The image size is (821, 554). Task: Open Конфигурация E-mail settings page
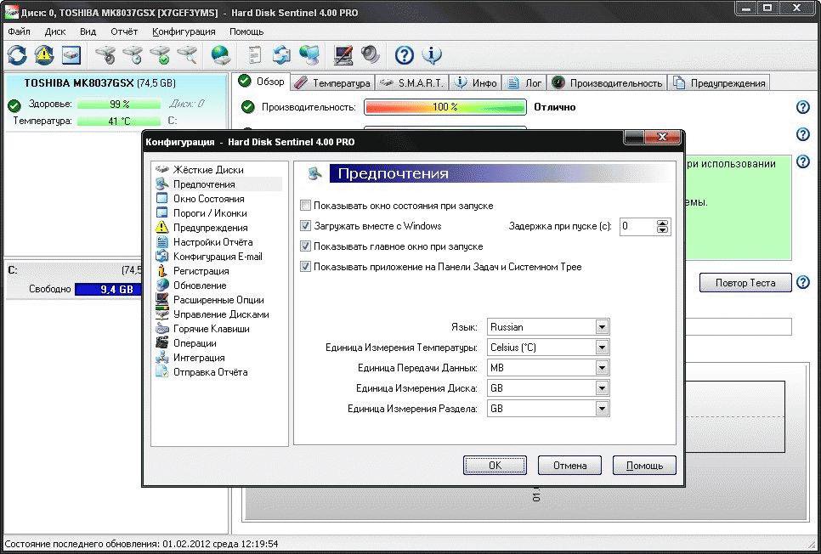(218, 257)
